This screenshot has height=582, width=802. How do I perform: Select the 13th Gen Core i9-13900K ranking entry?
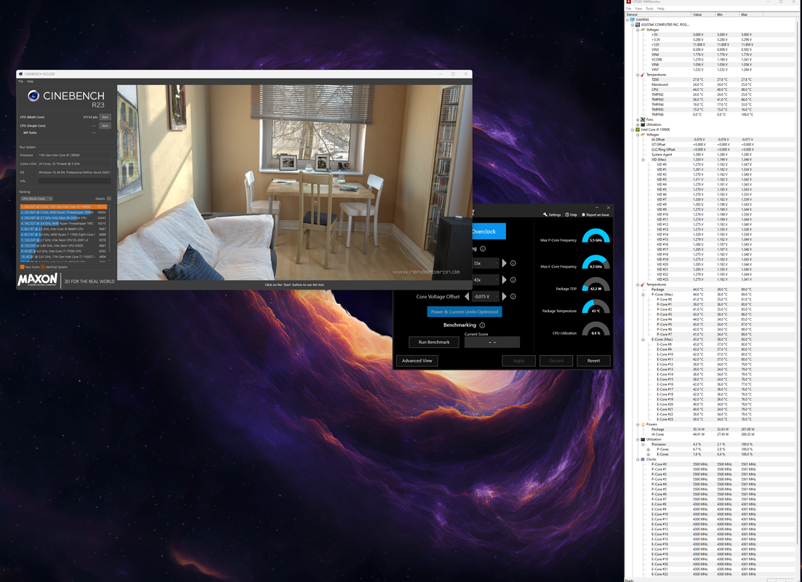(63, 207)
